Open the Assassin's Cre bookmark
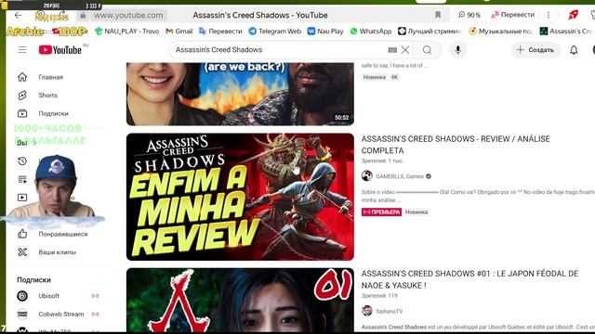 pyautogui.click(x=567, y=31)
